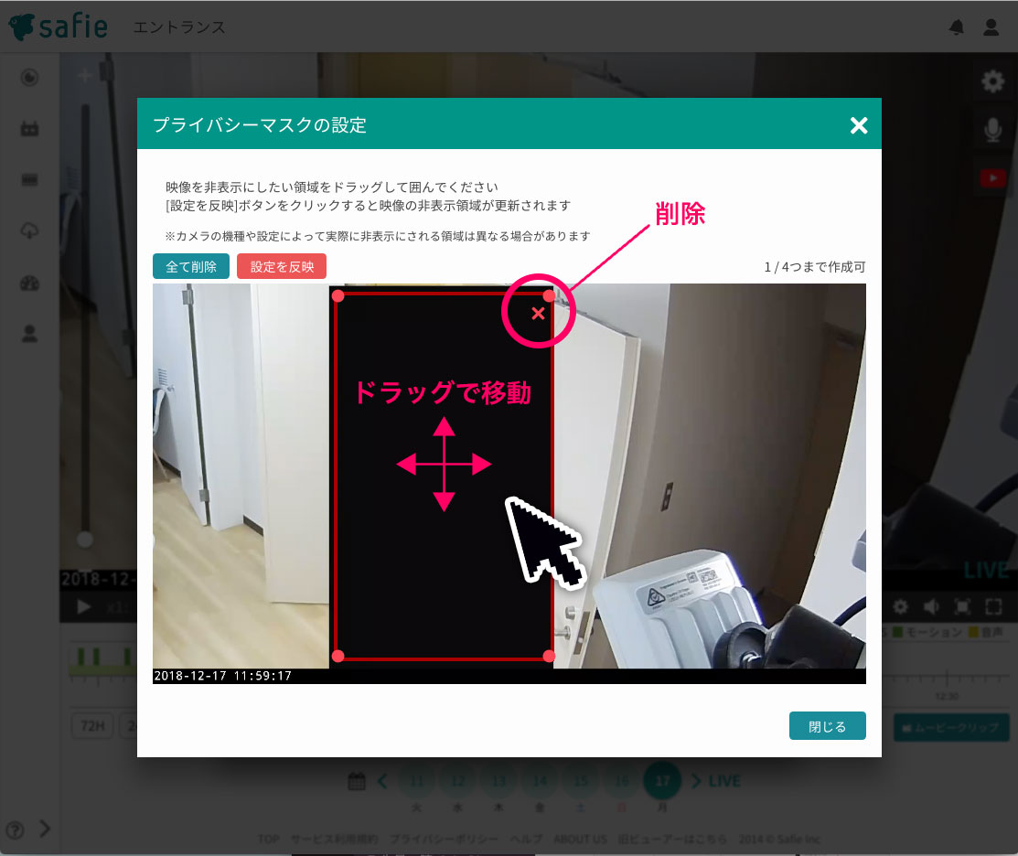The height and width of the screenshot is (856, 1018).
Task: Click the cloud download icon in left sidebar
Action: click(x=29, y=231)
